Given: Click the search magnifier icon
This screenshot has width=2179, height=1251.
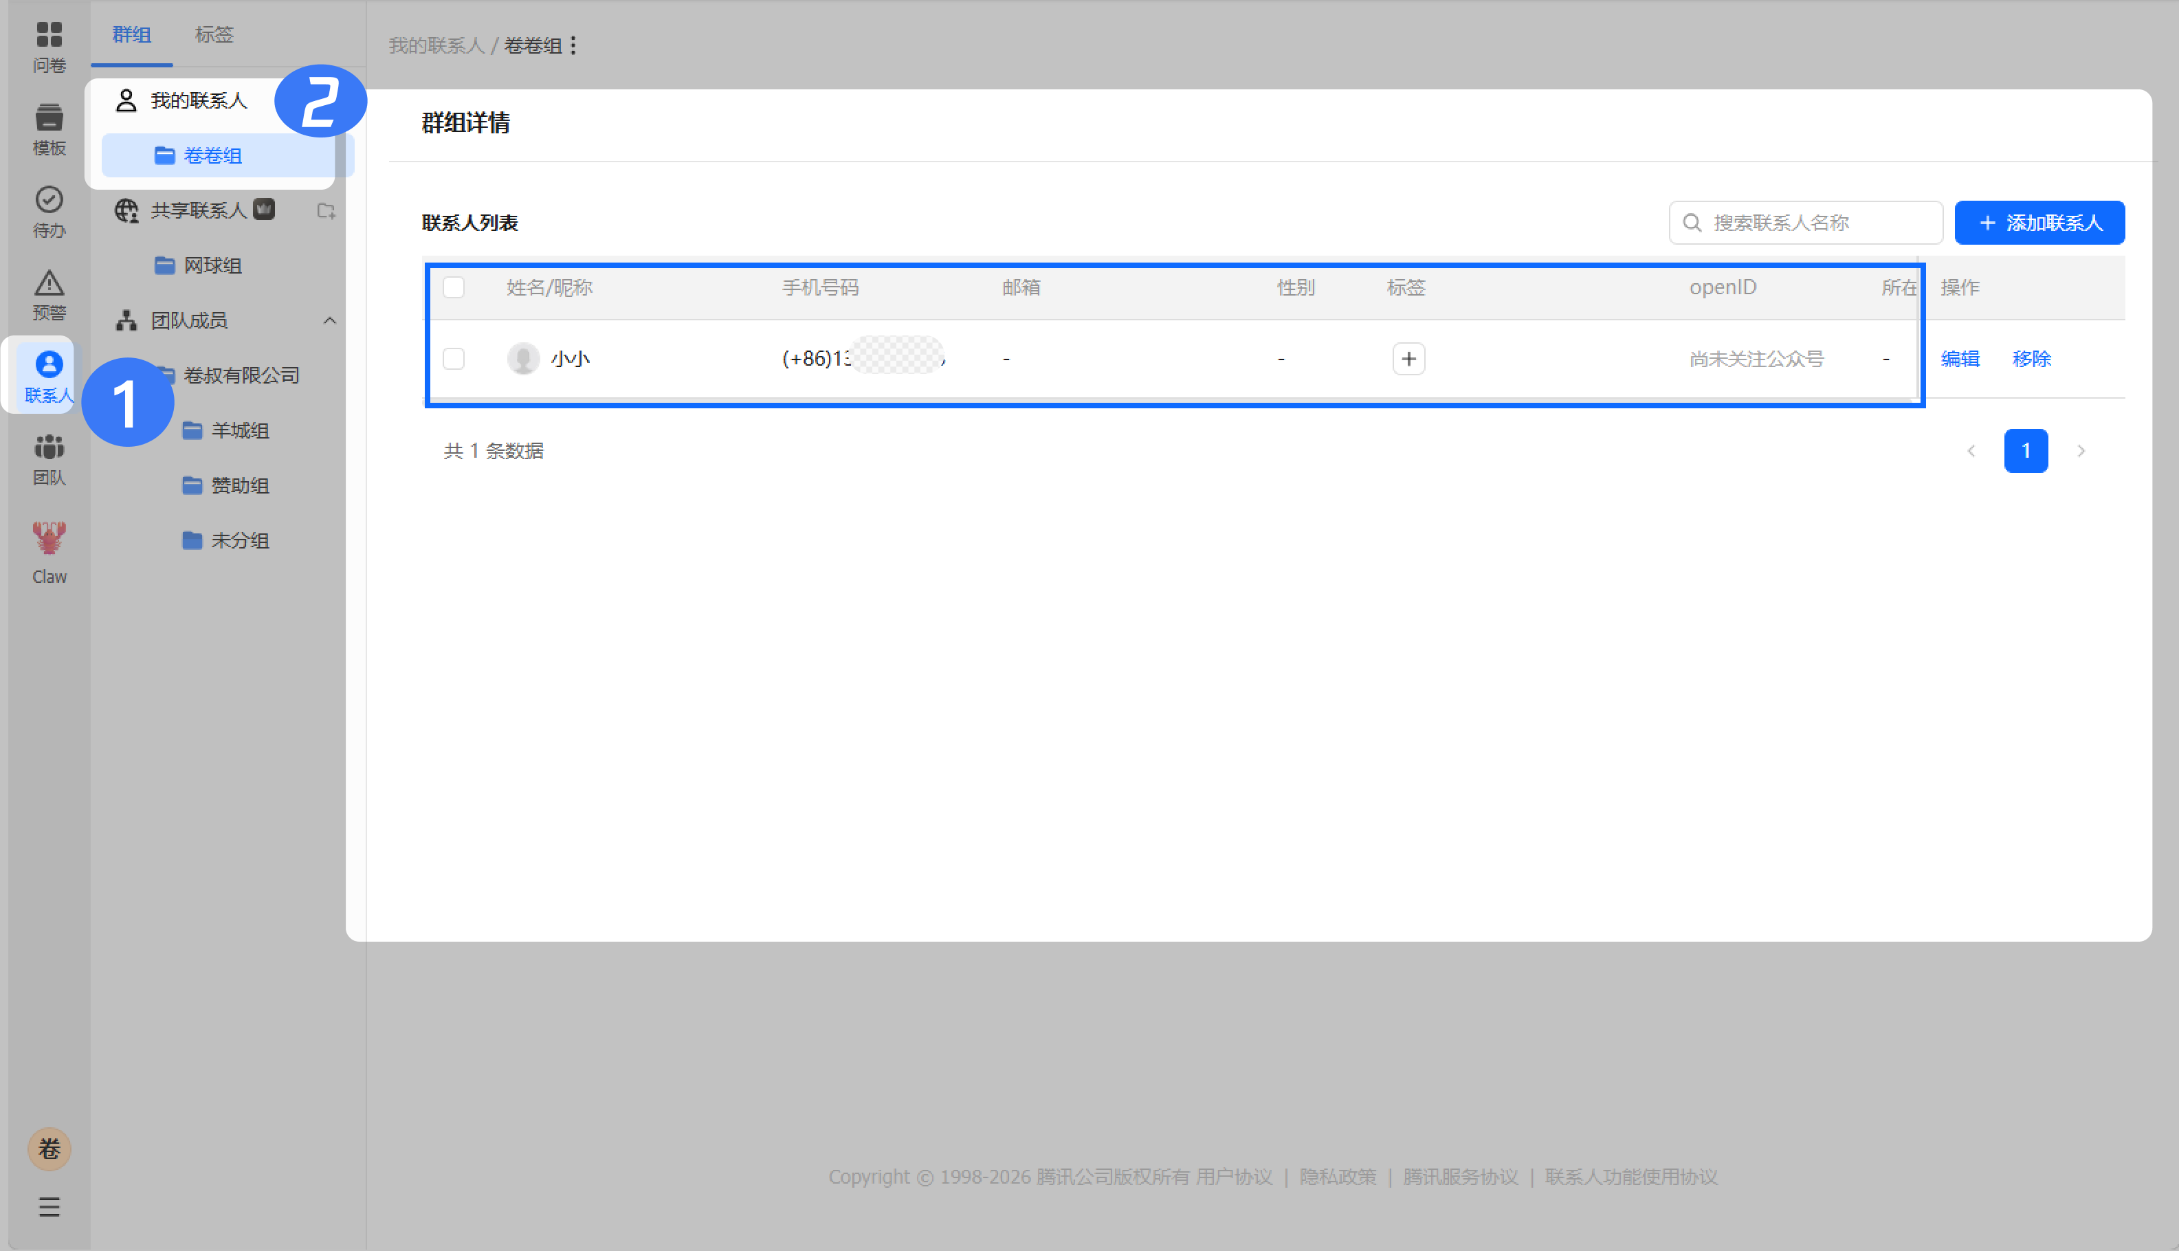Looking at the screenshot, I should 1692,223.
